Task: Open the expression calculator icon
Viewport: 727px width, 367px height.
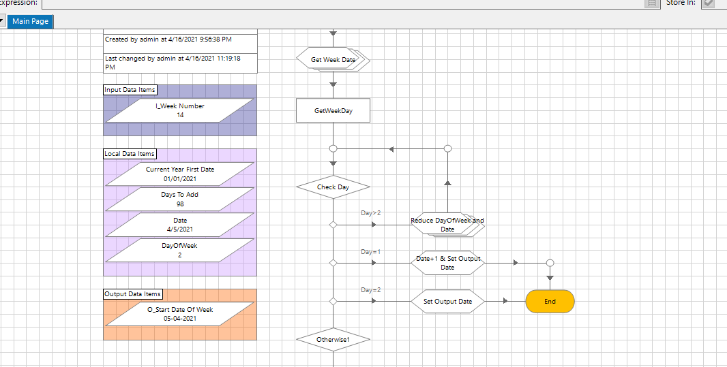Action: (652, 3)
